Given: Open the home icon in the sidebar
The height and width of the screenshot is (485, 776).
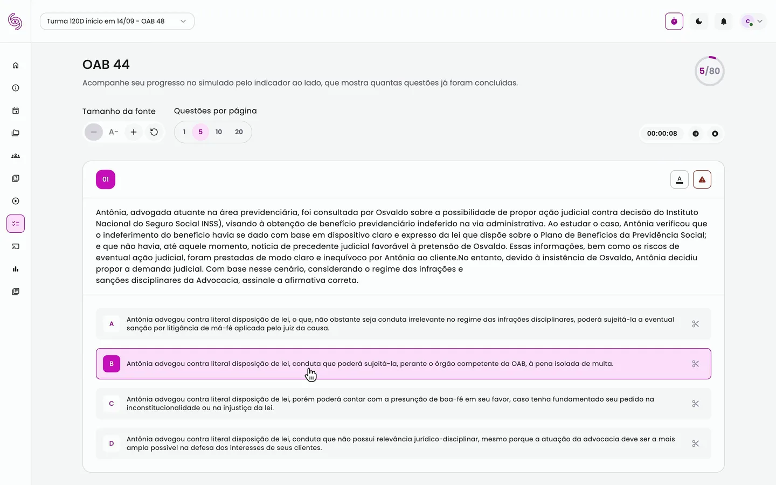Looking at the screenshot, I should [x=16, y=65].
